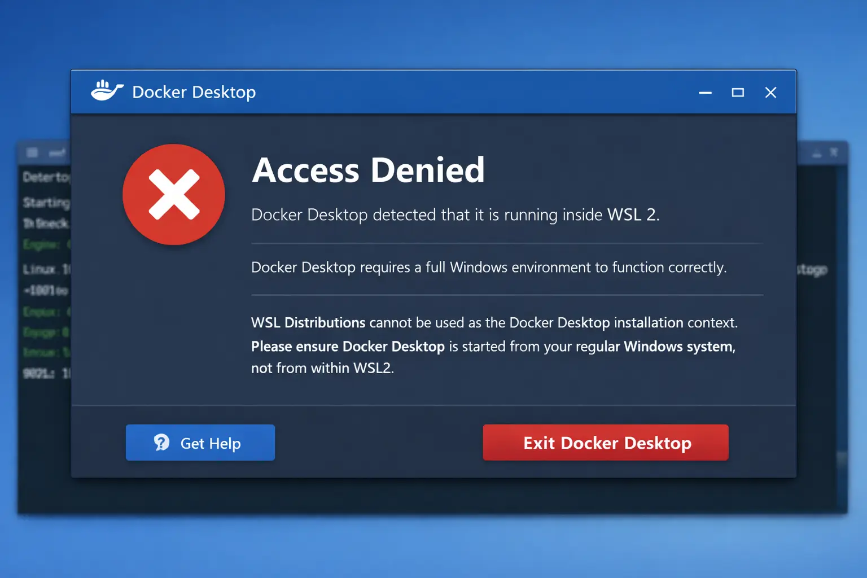Click Exit Docker Desktop button
The width and height of the screenshot is (867, 578).
(x=606, y=443)
